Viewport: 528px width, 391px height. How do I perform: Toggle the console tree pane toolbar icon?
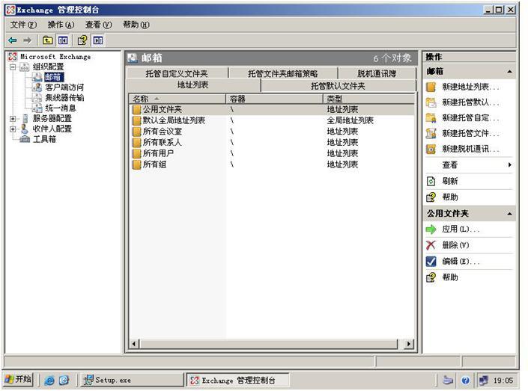pyautogui.click(x=63, y=40)
